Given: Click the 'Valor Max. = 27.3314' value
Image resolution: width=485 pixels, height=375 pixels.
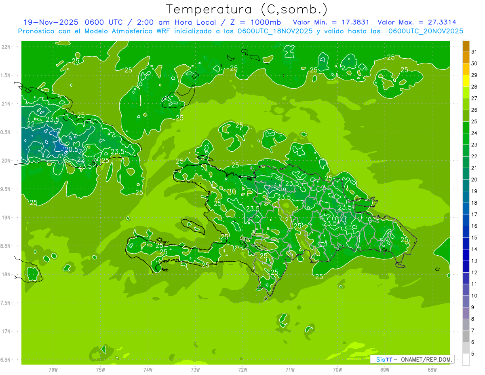Looking at the screenshot, I should (417, 22).
